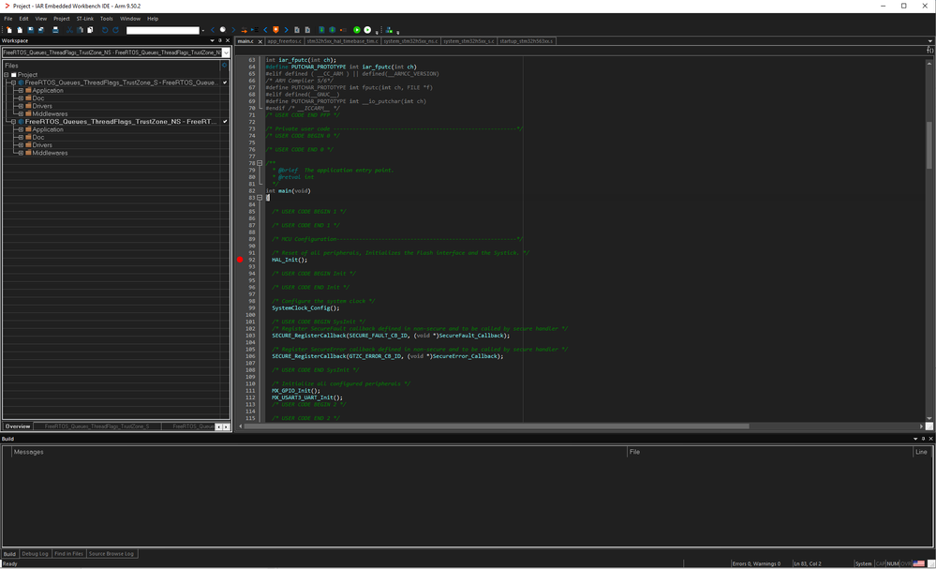Click the Make build toolbar icon
Screen dimensions: 936x569
(333, 30)
